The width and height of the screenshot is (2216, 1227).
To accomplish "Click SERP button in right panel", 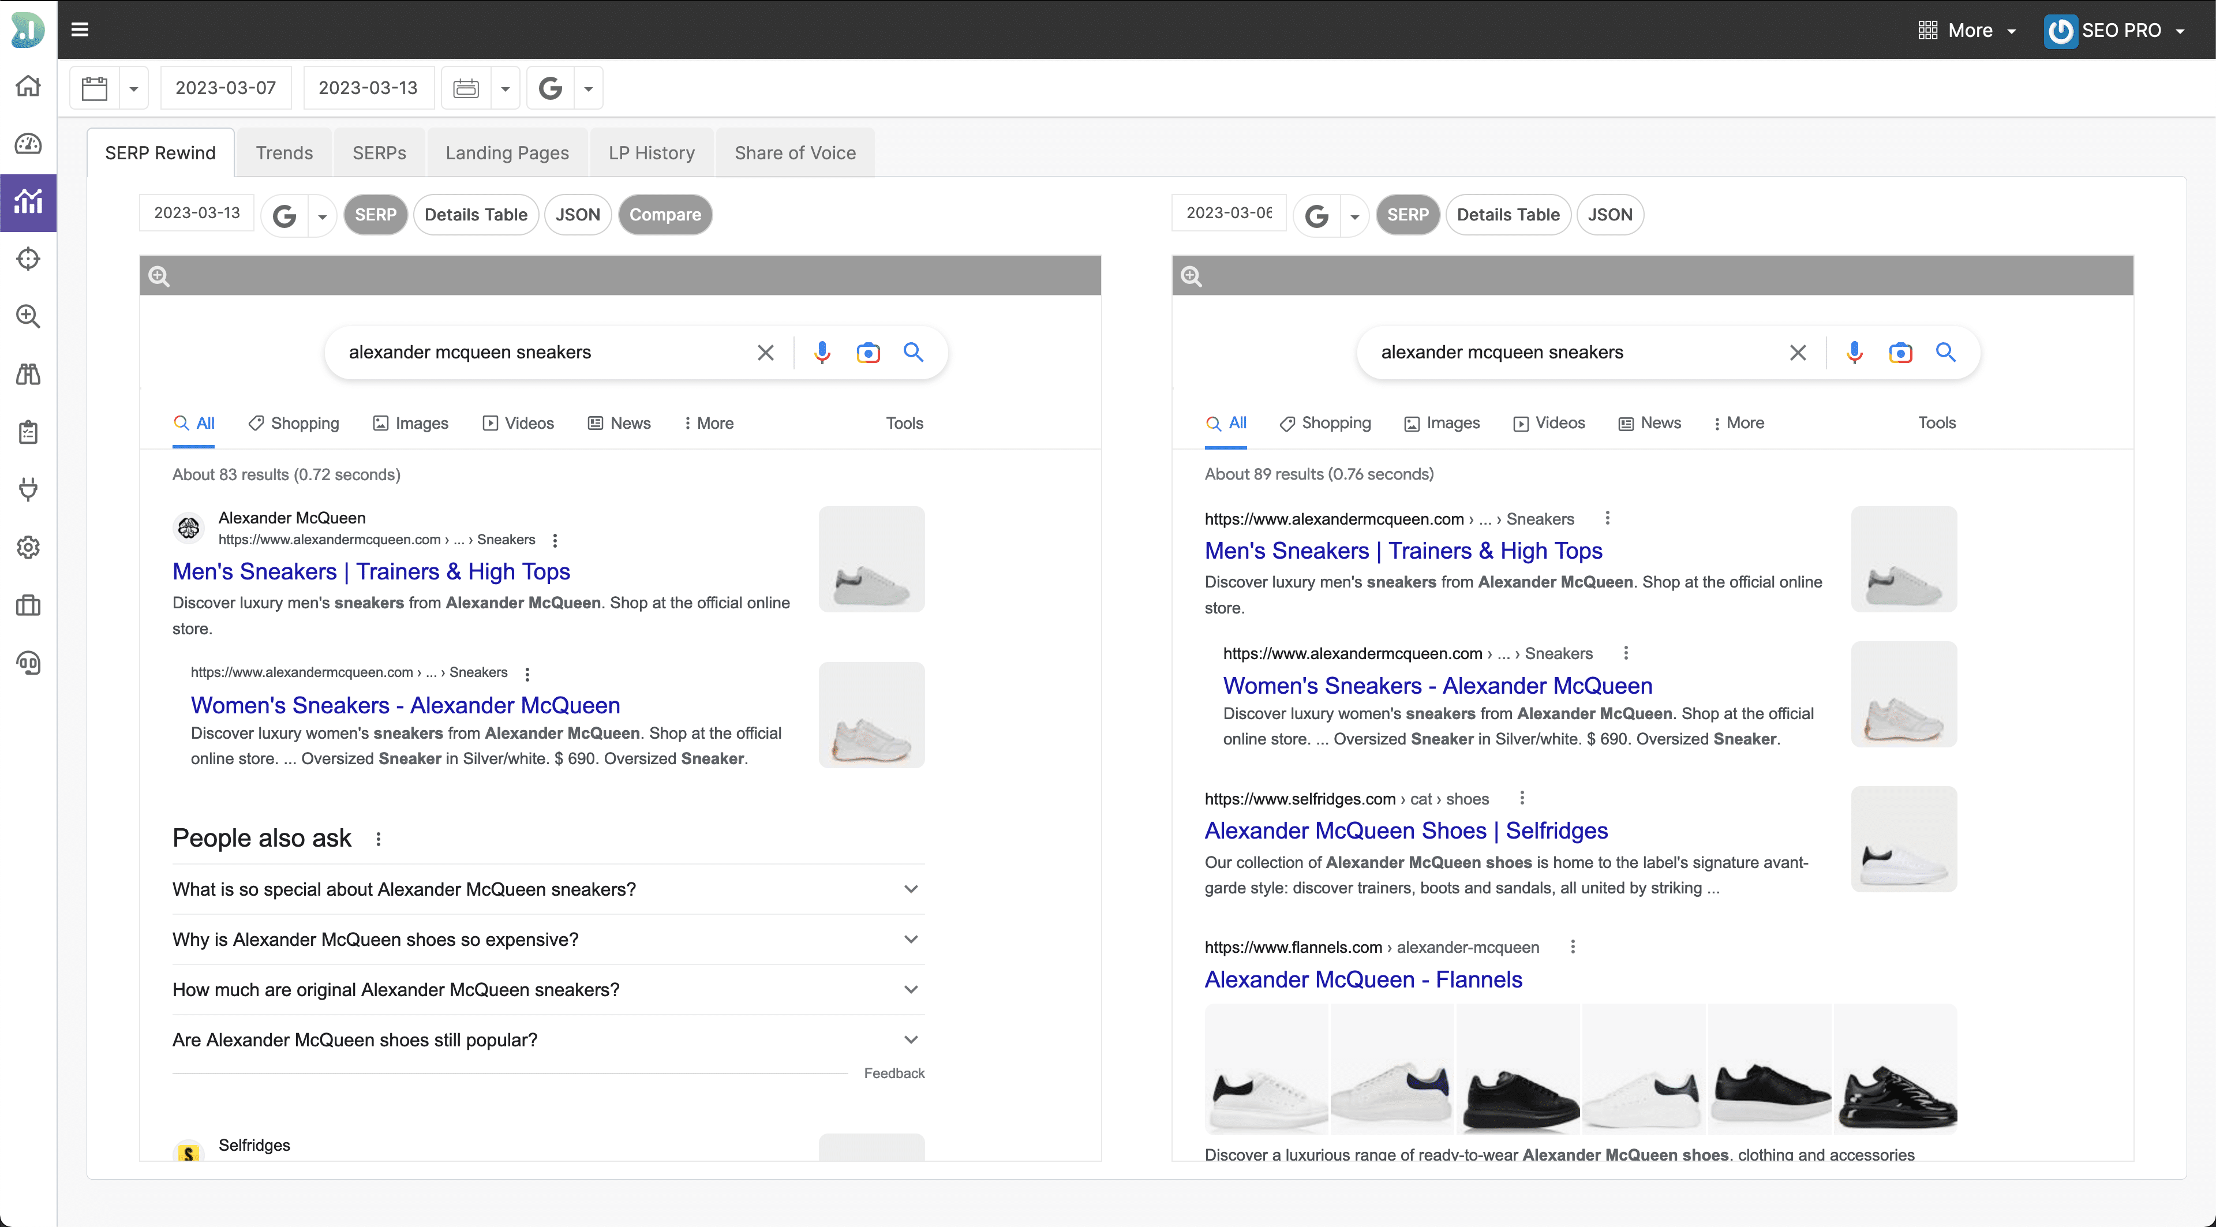I will pos(1408,215).
